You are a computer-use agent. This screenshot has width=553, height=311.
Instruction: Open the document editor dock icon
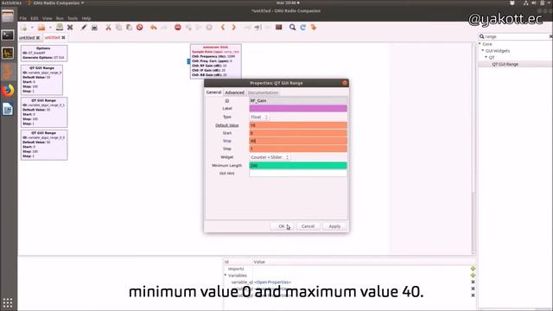[8, 110]
